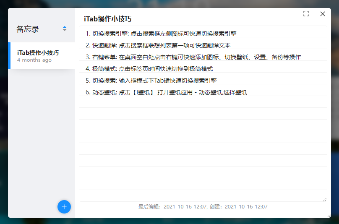339x224 pixels.
Task: Click the note text area resize handle
Action: pos(324,199)
